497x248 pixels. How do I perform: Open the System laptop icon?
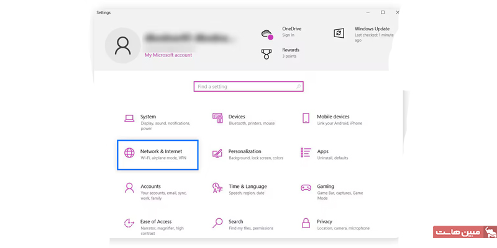point(129,118)
